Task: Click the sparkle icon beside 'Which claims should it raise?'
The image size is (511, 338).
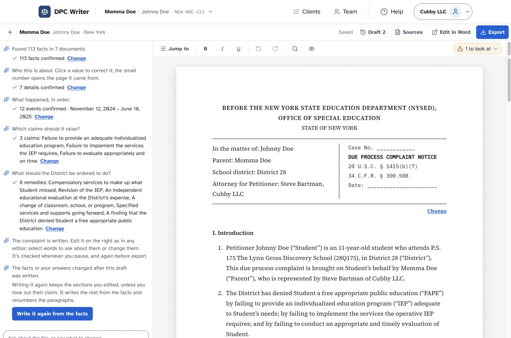Action: 6,129
